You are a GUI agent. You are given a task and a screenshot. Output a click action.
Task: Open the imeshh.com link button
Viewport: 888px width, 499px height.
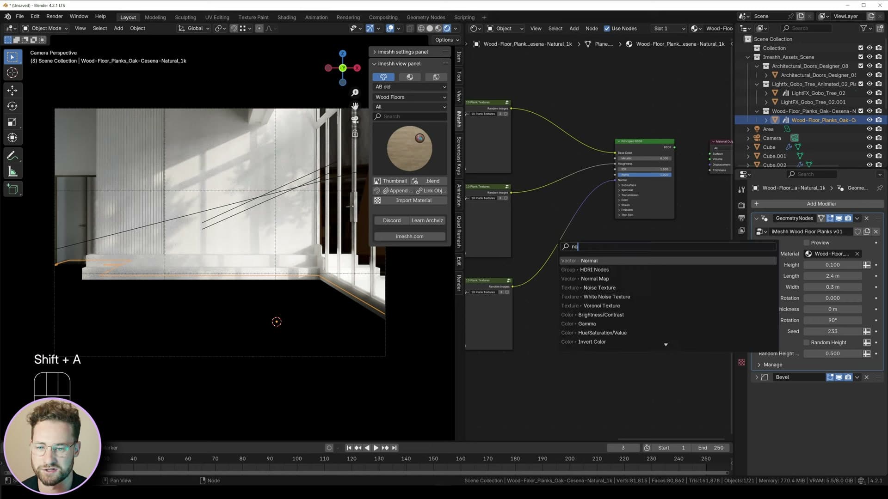pyautogui.click(x=410, y=237)
